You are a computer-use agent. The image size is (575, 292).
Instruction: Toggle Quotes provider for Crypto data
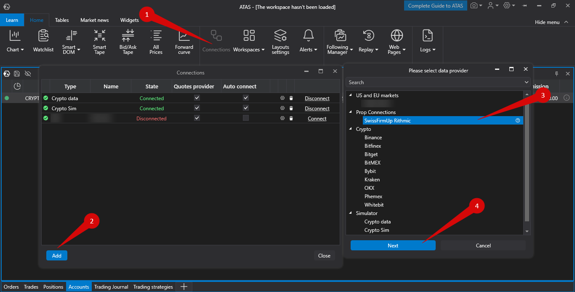tap(197, 98)
